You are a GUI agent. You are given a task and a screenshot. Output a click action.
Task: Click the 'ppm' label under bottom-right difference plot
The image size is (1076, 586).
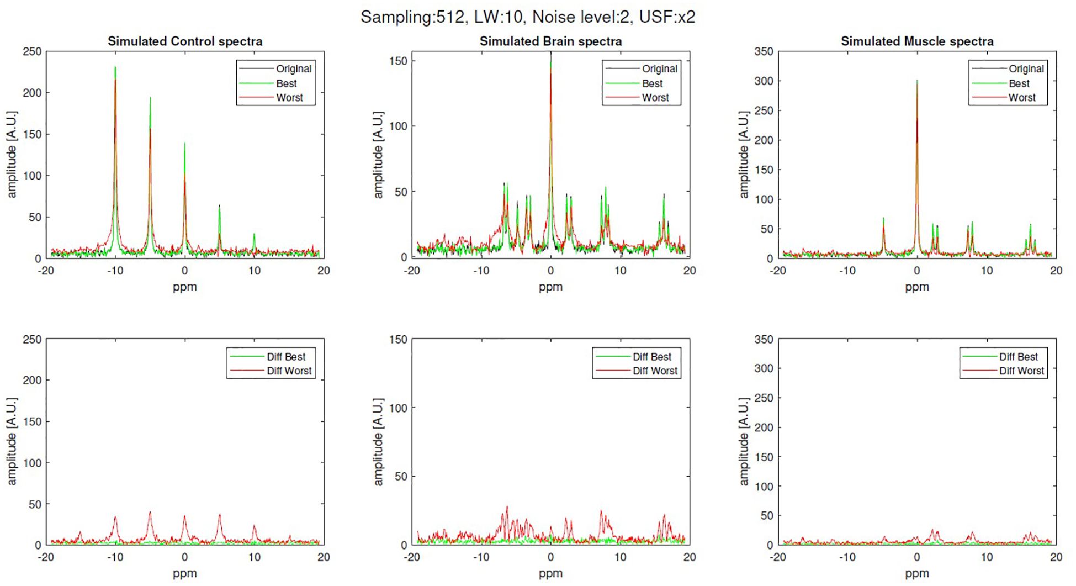[x=917, y=574]
